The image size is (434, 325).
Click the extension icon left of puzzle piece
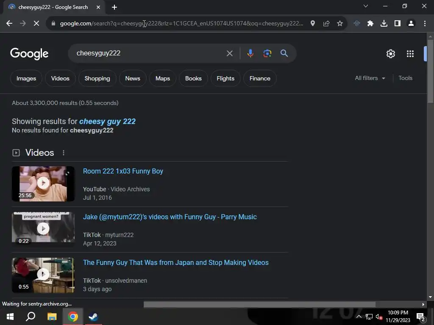click(x=357, y=24)
